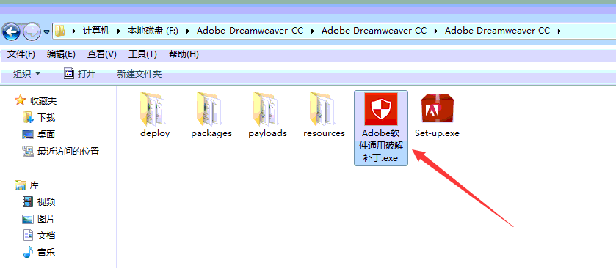The image size is (616, 268).
Task: Click the 图片 pictures icon
Action: (28, 219)
